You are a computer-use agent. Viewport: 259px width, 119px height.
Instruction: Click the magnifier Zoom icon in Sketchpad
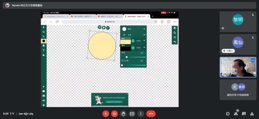pyautogui.click(x=175, y=33)
